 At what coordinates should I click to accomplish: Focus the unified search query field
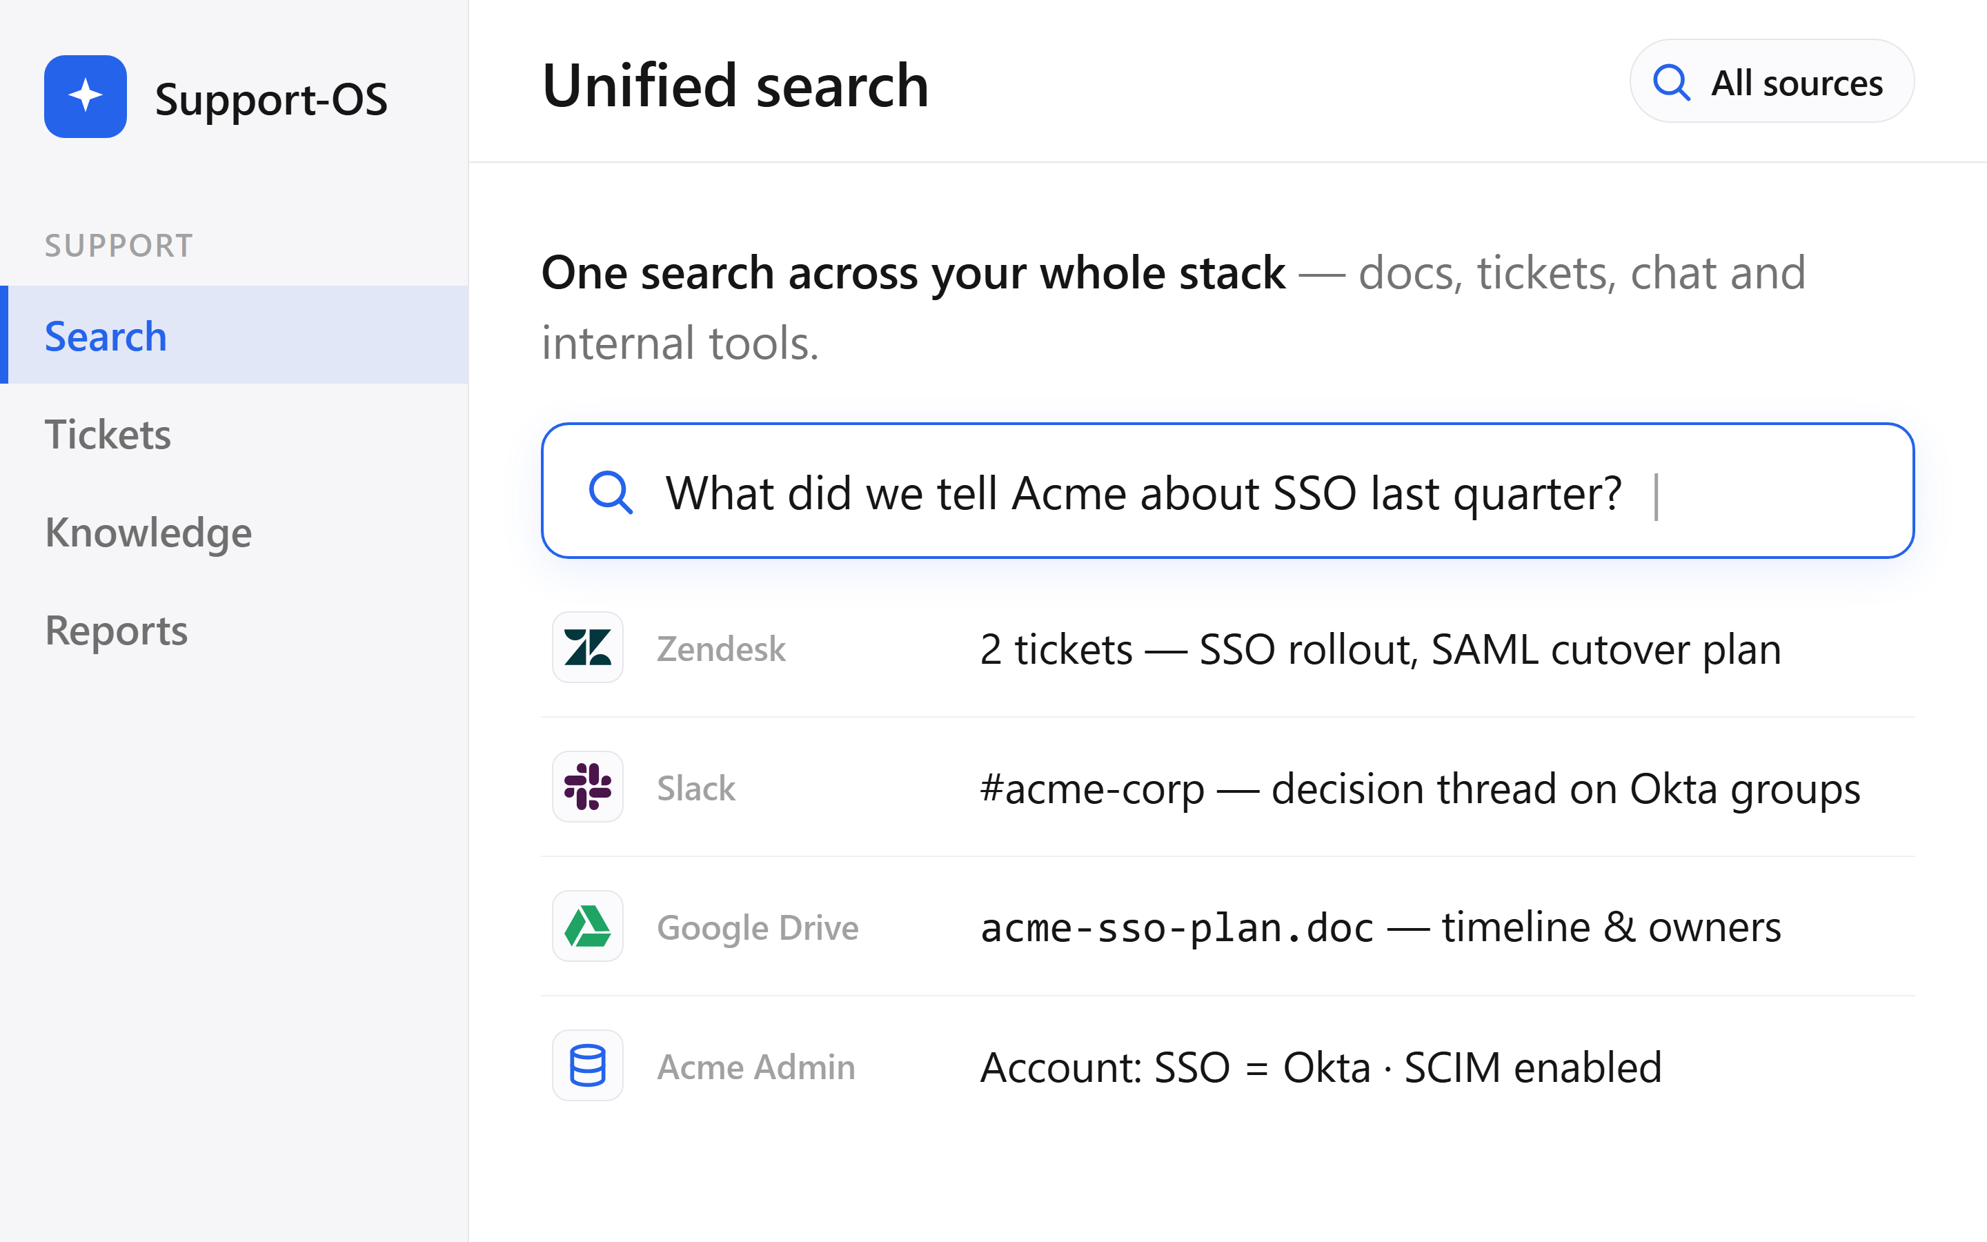point(1227,491)
